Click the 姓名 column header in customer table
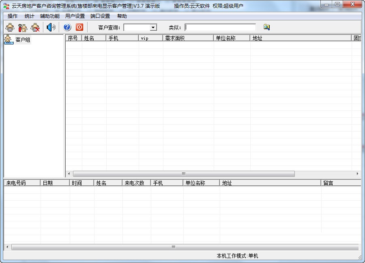This screenshot has width=365, height=263. click(94, 38)
